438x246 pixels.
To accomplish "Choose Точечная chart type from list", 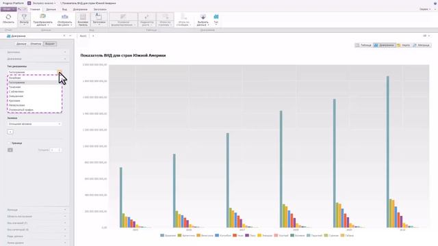I will (34, 87).
